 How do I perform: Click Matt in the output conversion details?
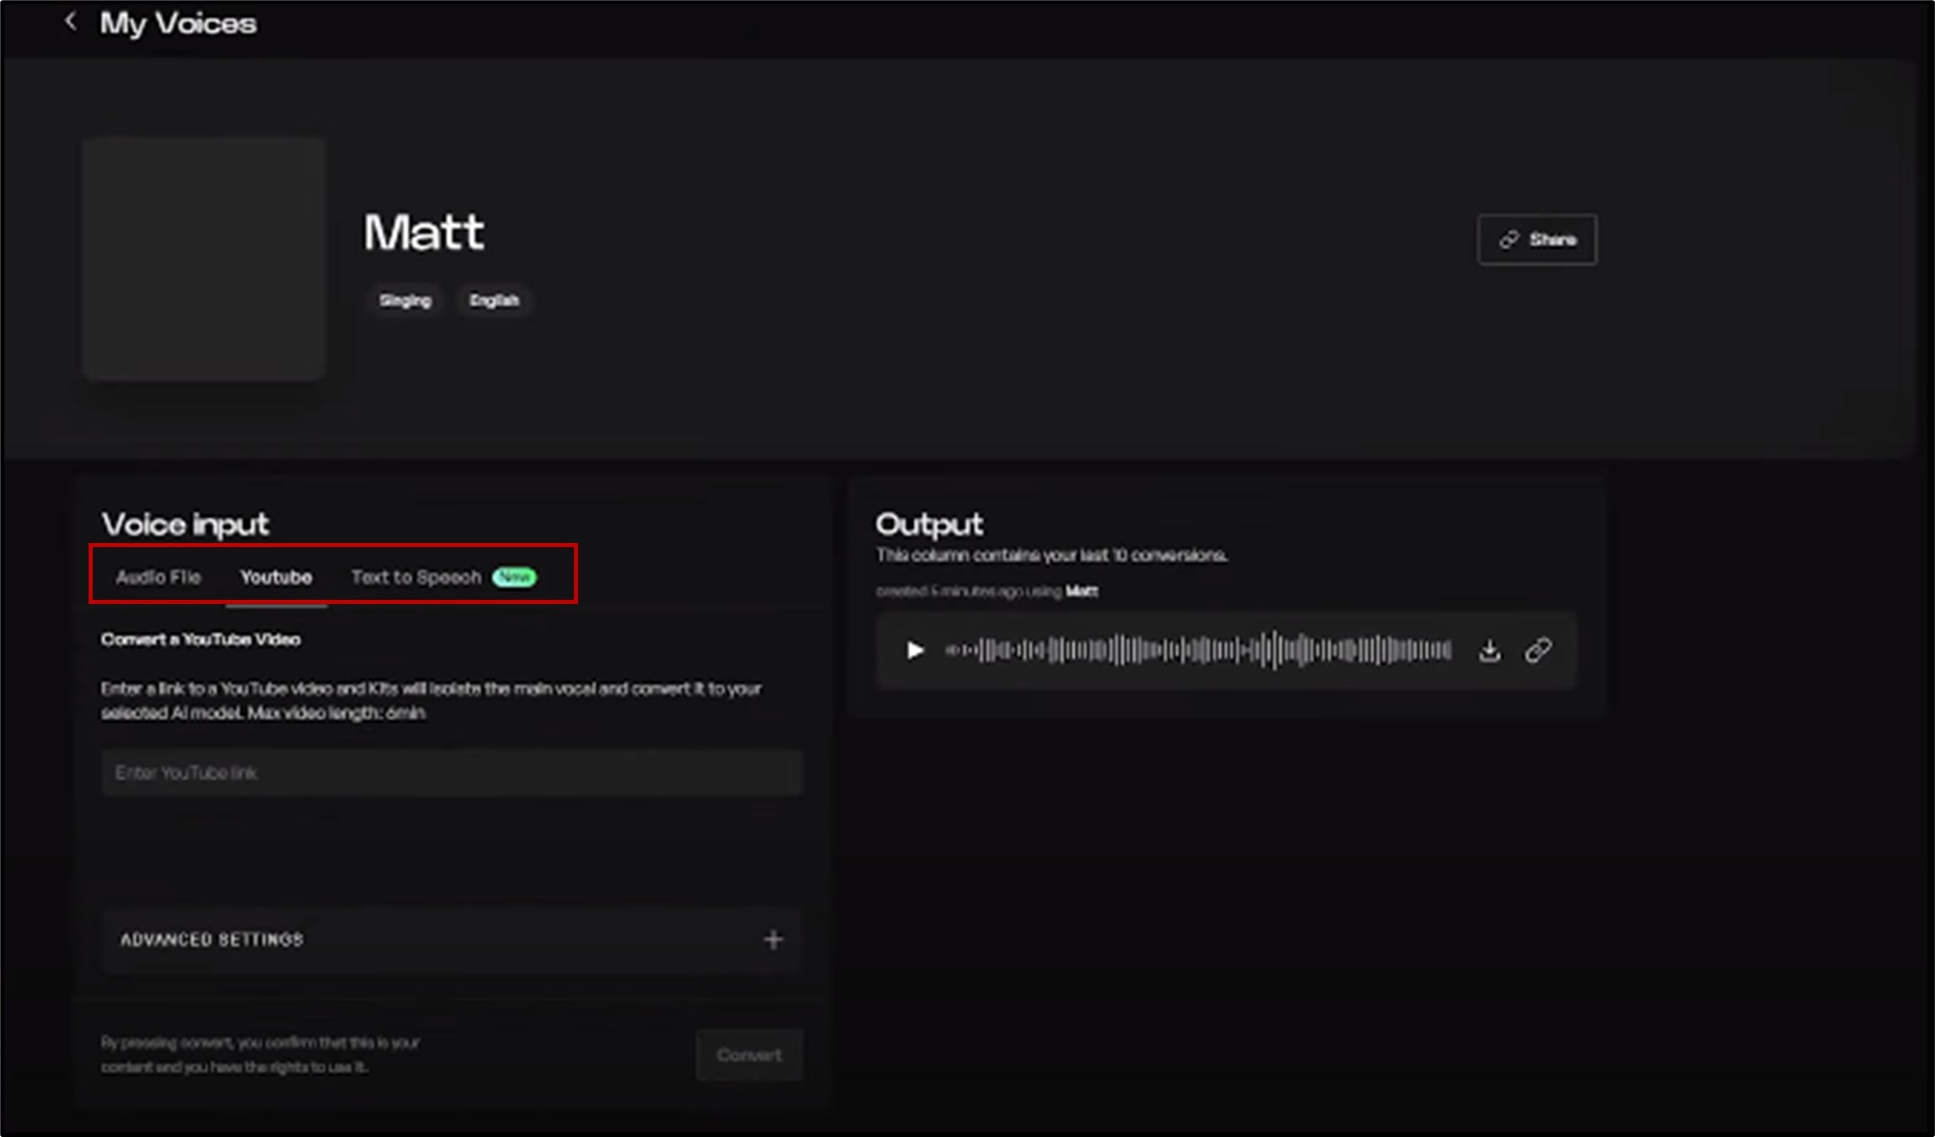coord(1084,591)
